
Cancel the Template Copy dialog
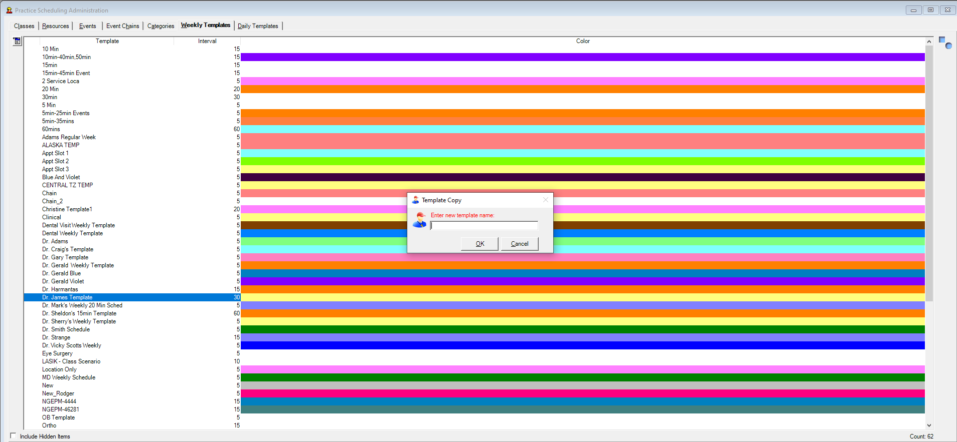pos(520,244)
